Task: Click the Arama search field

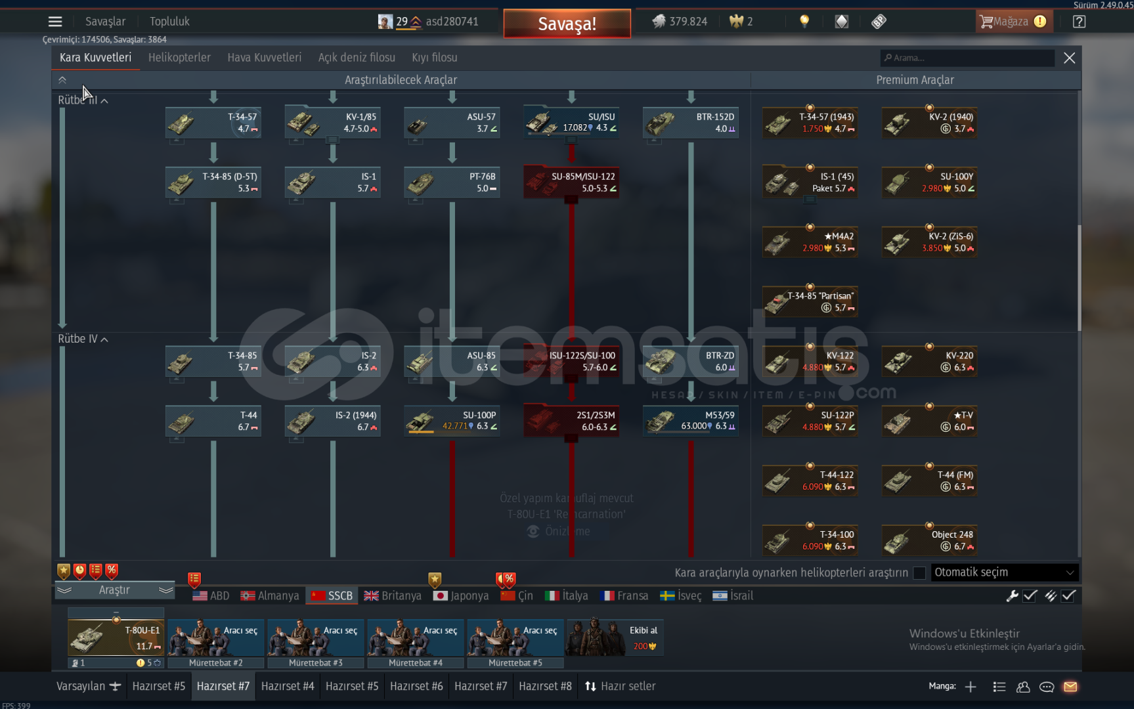Action: 968,58
